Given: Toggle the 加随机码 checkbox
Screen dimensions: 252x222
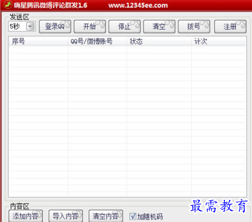Looking at the screenshot, I should point(133,216).
